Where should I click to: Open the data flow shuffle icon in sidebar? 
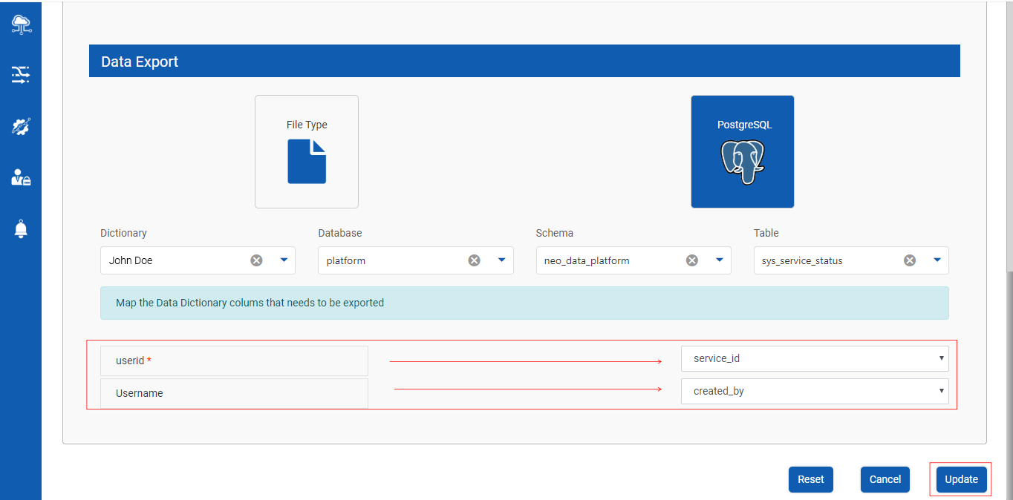click(x=21, y=74)
